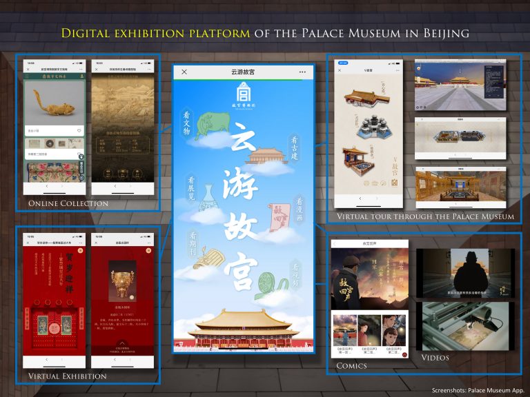
Task: Open the 故宫回声 comic cover image
Action: point(370,279)
